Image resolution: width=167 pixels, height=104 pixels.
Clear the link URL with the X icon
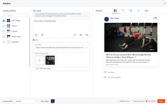coord(86,48)
